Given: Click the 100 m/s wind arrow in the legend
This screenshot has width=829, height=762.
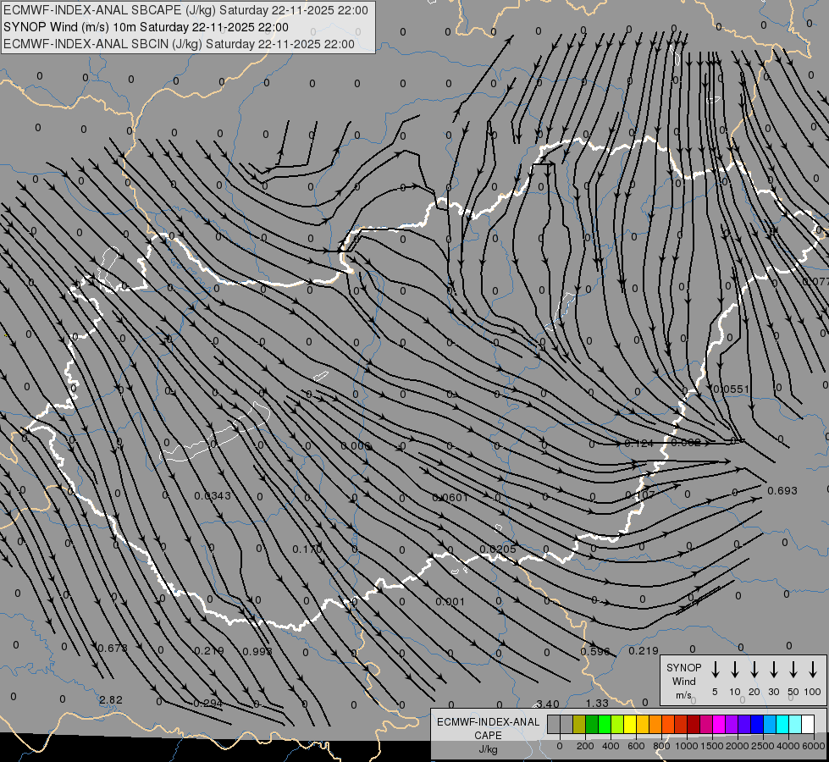Looking at the screenshot, I should point(813,670).
